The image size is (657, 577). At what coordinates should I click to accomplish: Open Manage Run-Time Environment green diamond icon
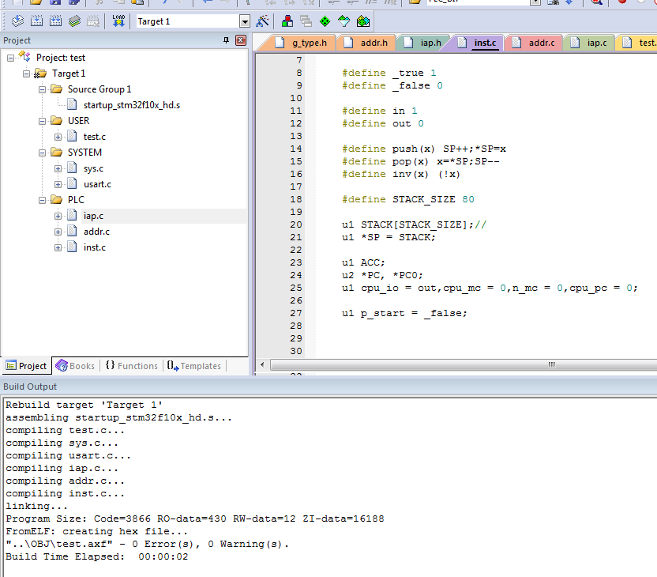(x=325, y=21)
